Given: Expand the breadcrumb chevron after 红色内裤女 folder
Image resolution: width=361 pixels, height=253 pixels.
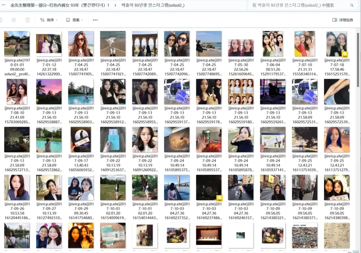Looking at the screenshot, I should [115, 5].
